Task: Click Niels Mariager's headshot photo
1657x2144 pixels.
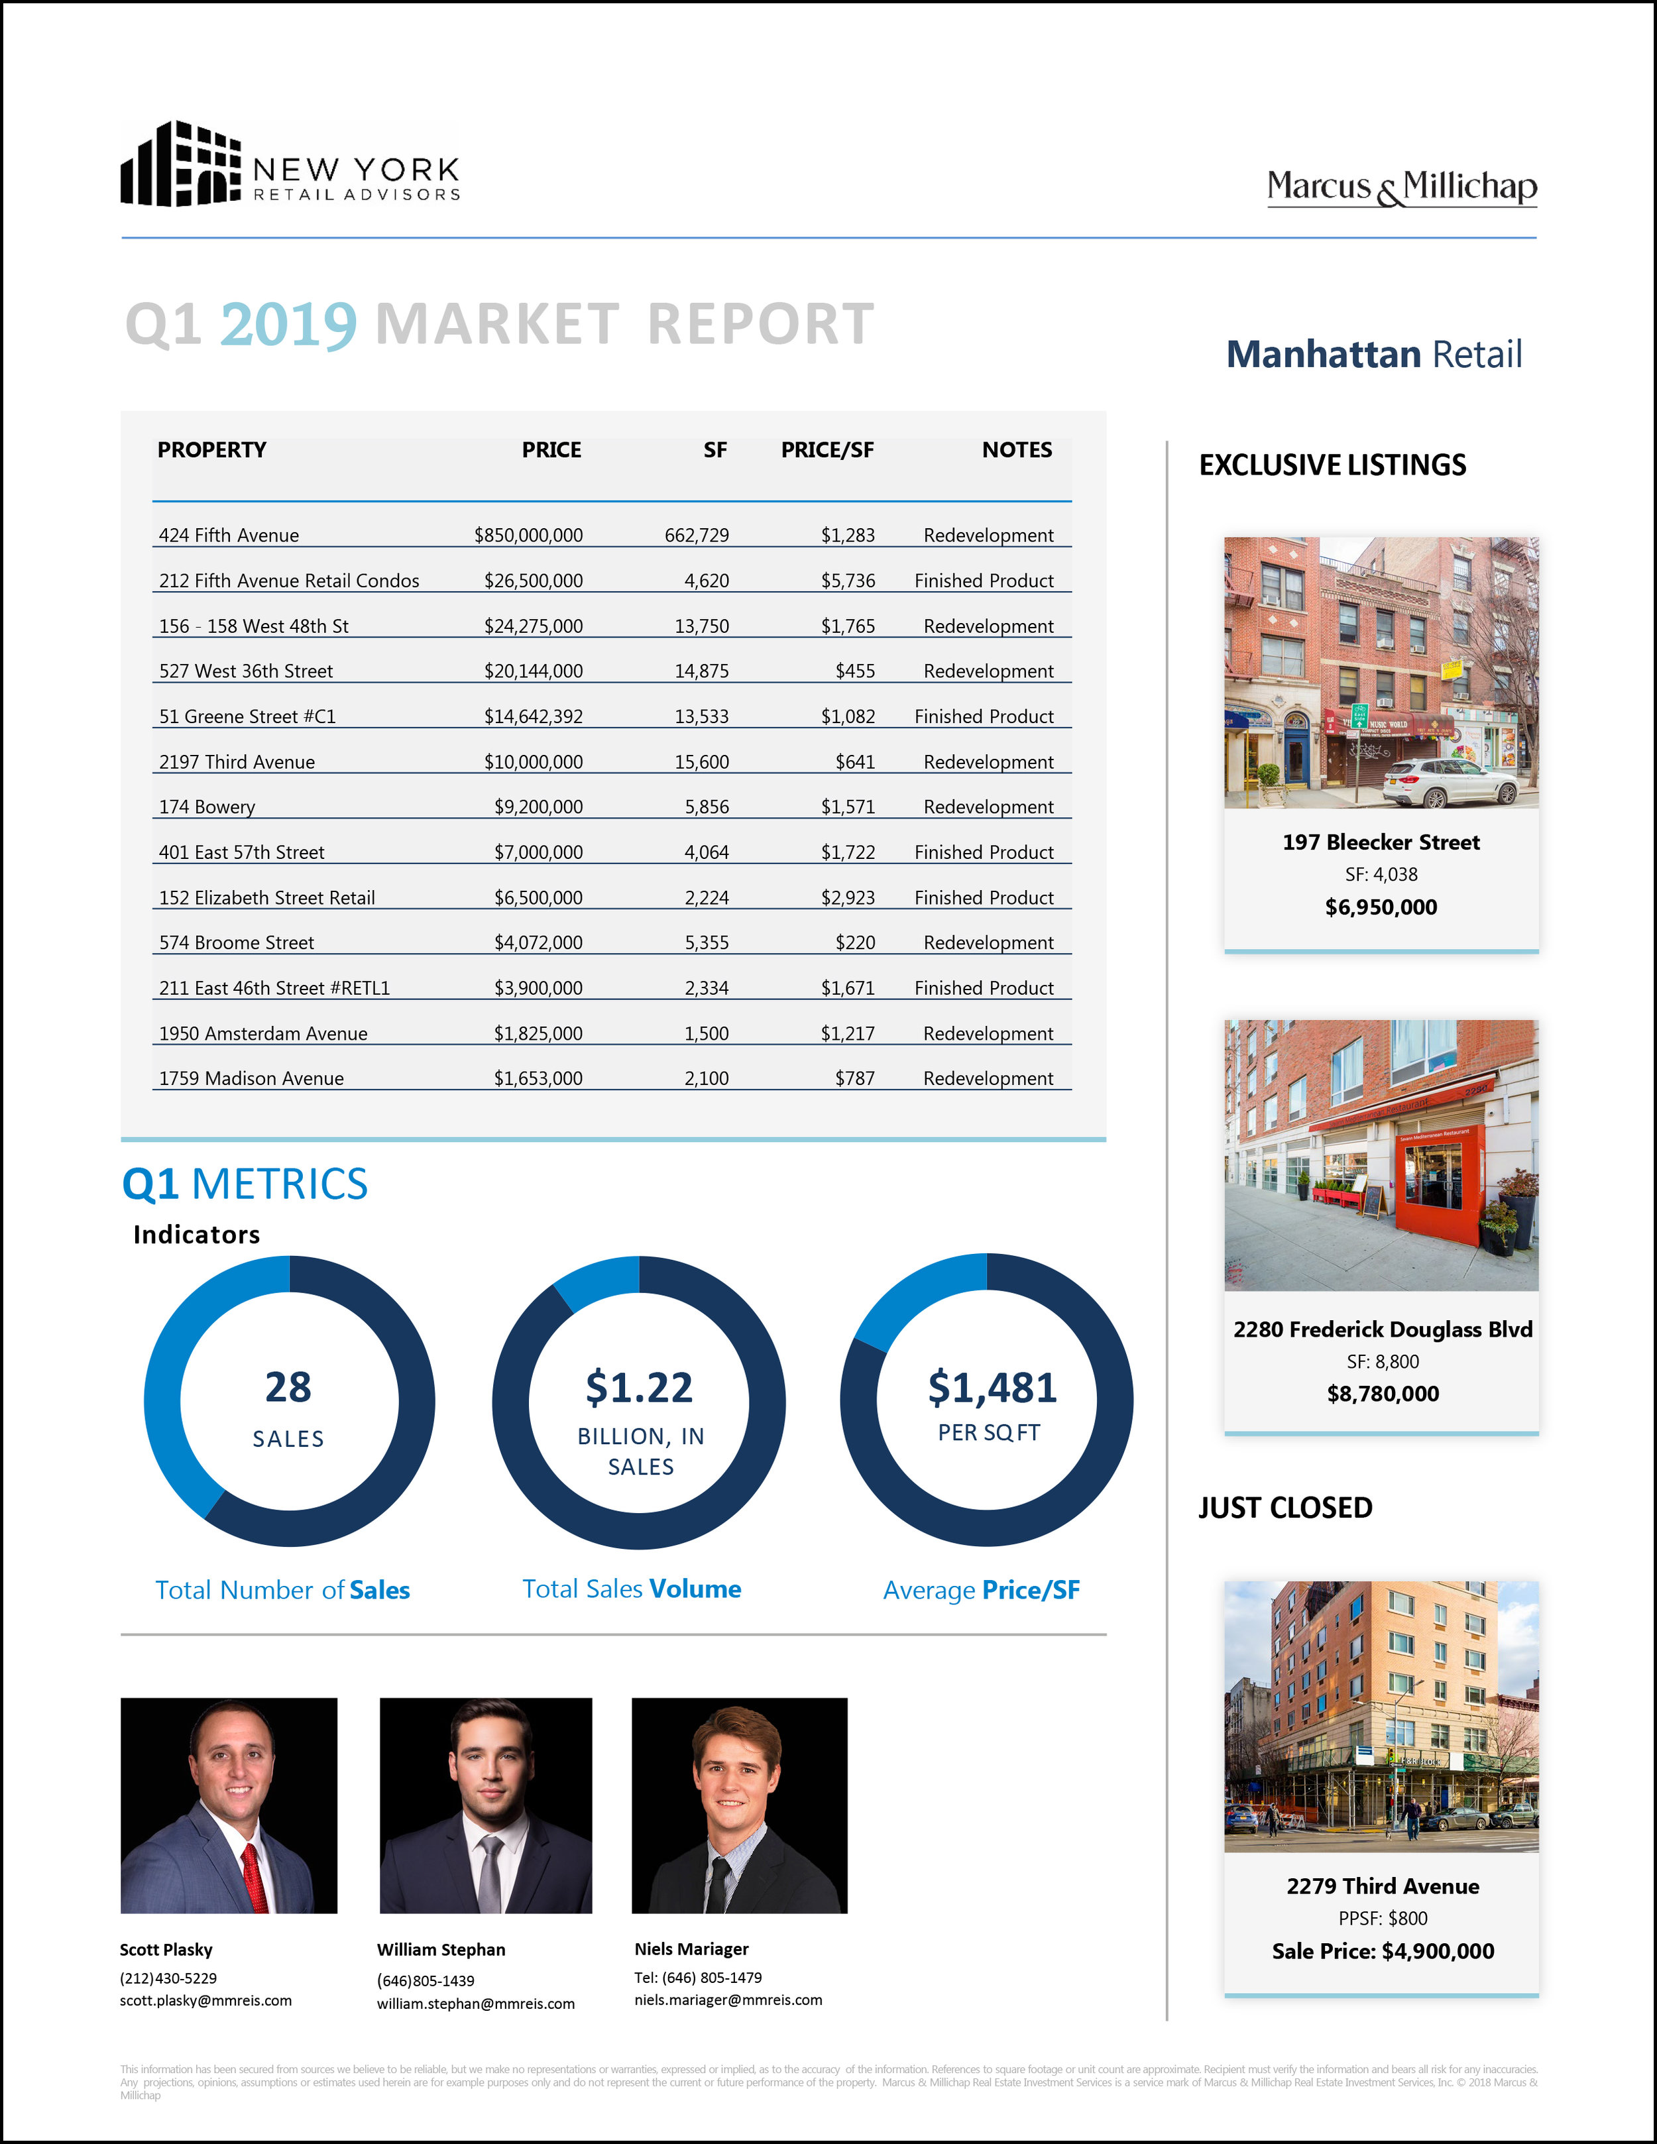Action: (739, 1804)
